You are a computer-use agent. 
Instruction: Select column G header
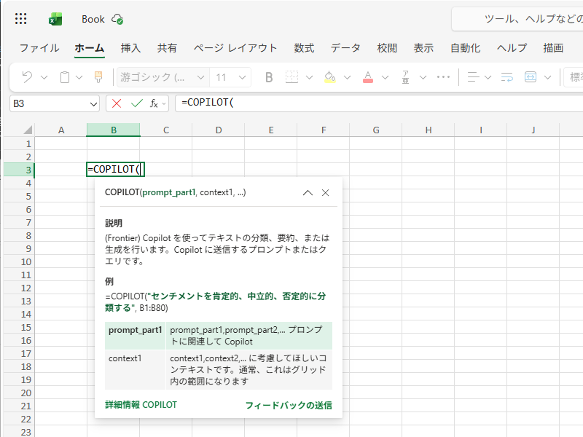click(x=376, y=130)
